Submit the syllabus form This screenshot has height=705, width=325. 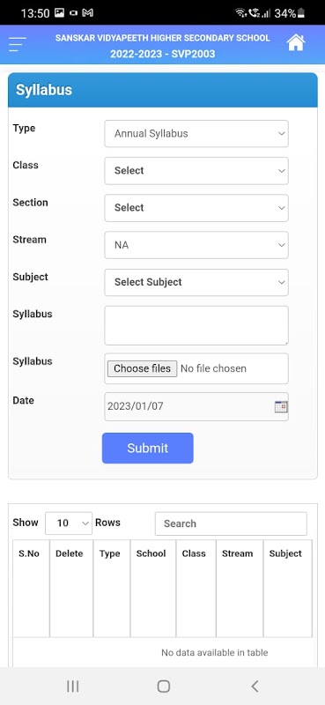pyautogui.click(x=147, y=448)
